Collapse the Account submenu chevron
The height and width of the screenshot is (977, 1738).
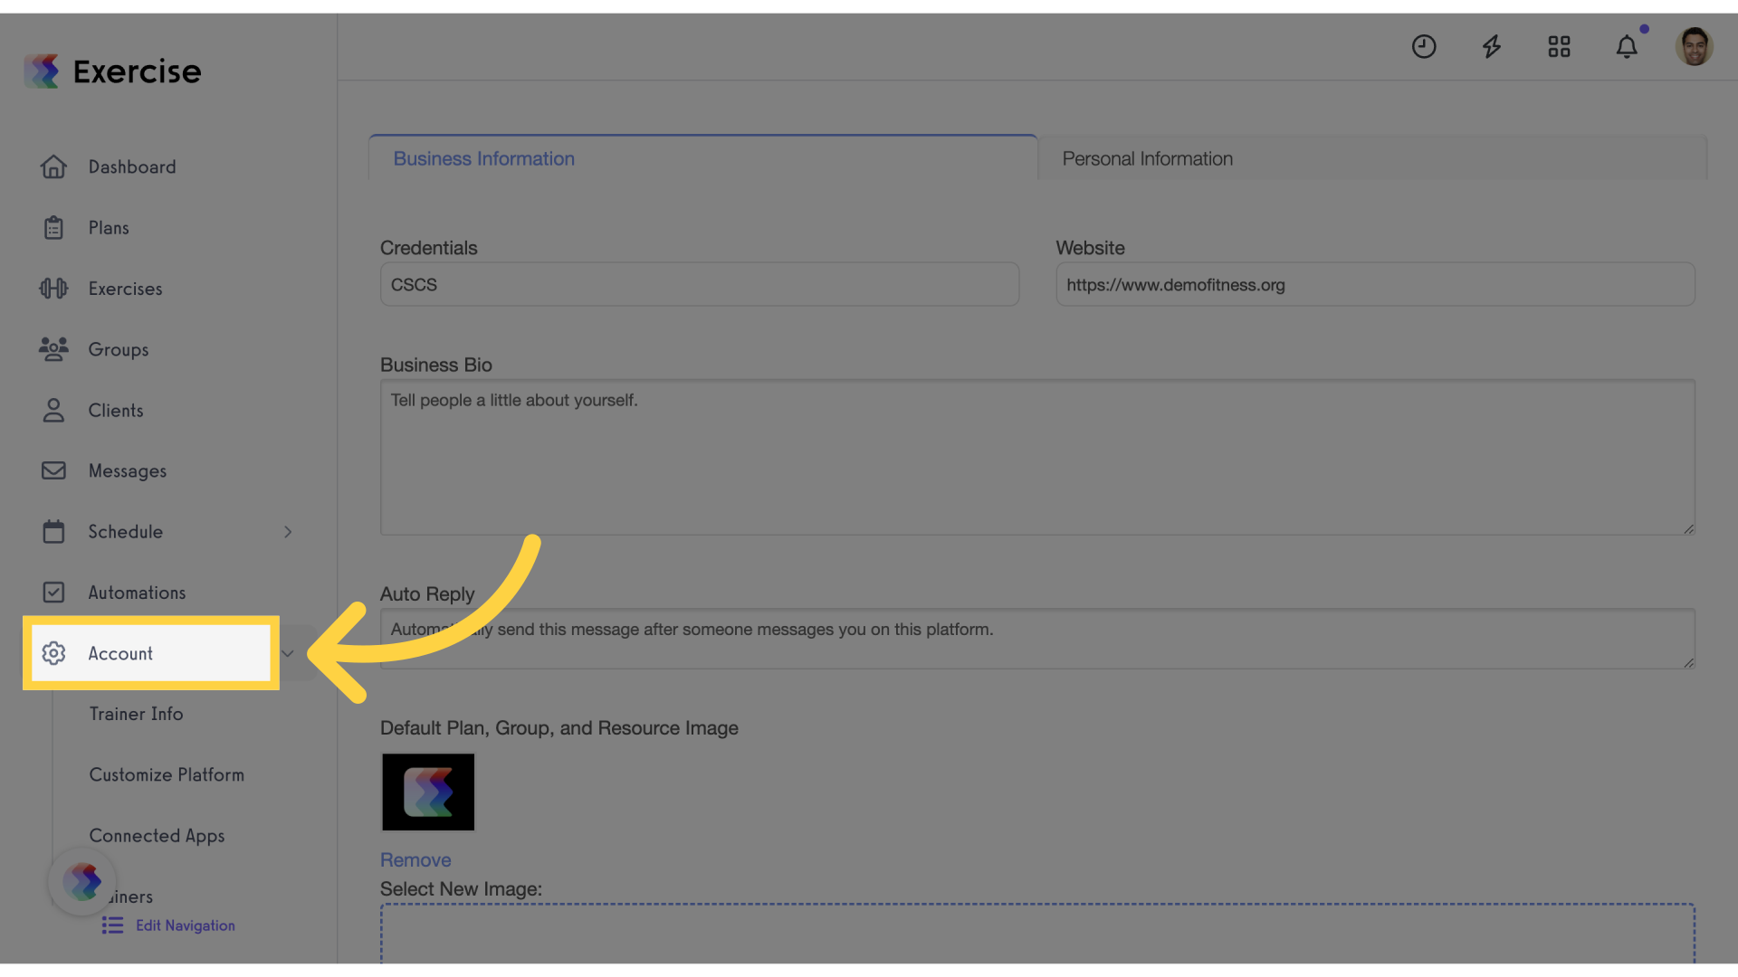coord(288,653)
